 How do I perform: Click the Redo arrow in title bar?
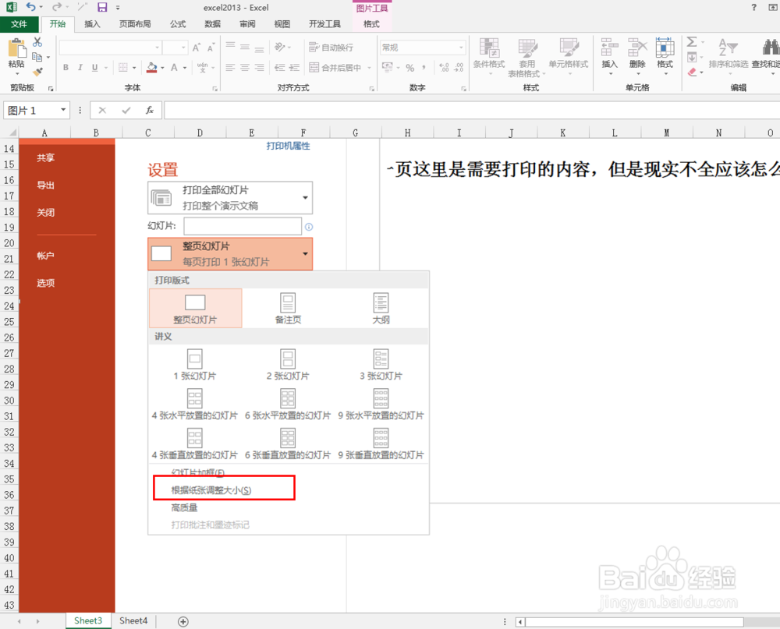point(57,7)
